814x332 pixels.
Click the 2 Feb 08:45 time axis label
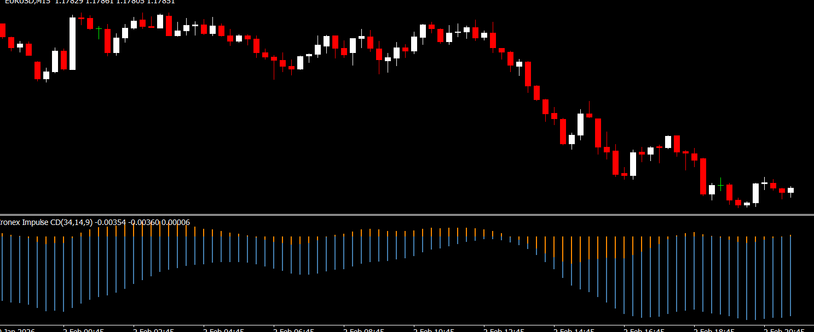point(363,330)
